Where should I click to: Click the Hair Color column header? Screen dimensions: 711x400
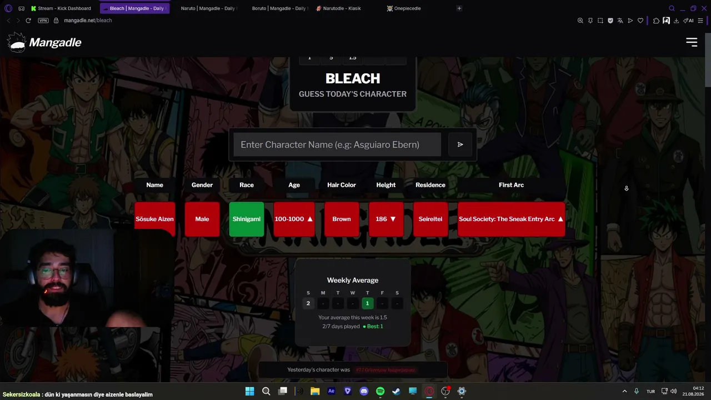(x=342, y=185)
